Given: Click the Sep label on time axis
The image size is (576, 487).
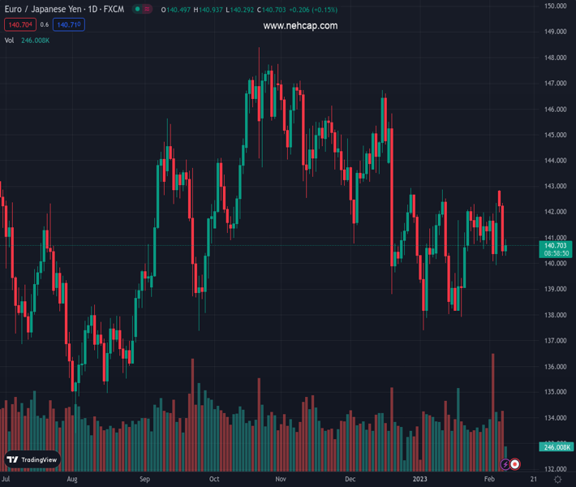Looking at the screenshot, I should click(144, 479).
